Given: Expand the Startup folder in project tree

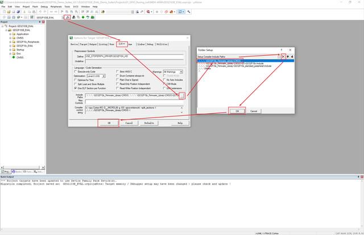Looking at the screenshot, I should (10, 50).
